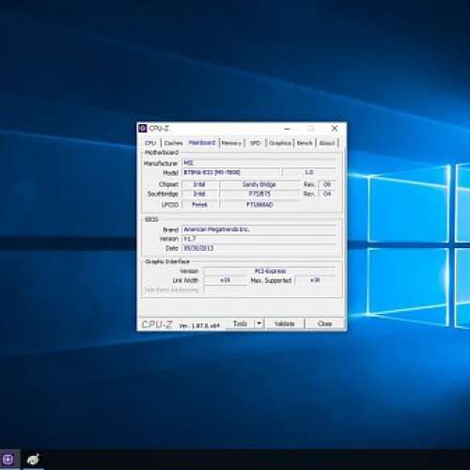The width and height of the screenshot is (470, 470).
Task: Expand the Tools dropdown arrow
Action: [x=259, y=323]
